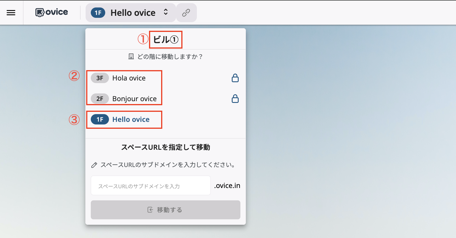The width and height of the screenshot is (456, 238).
Task: Click the pencil icon beside the subdomain instruction
Action: [94, 165]
